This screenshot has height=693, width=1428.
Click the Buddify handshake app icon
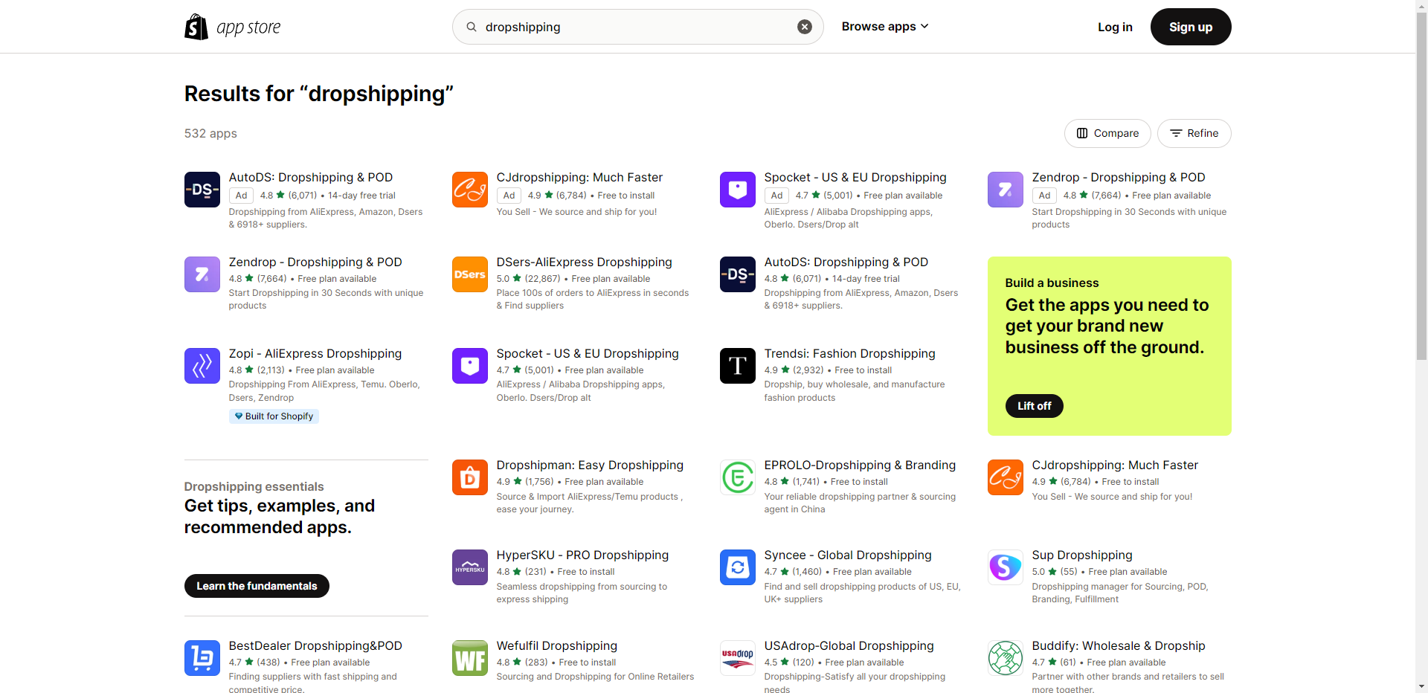click(x=1006, y=658)
